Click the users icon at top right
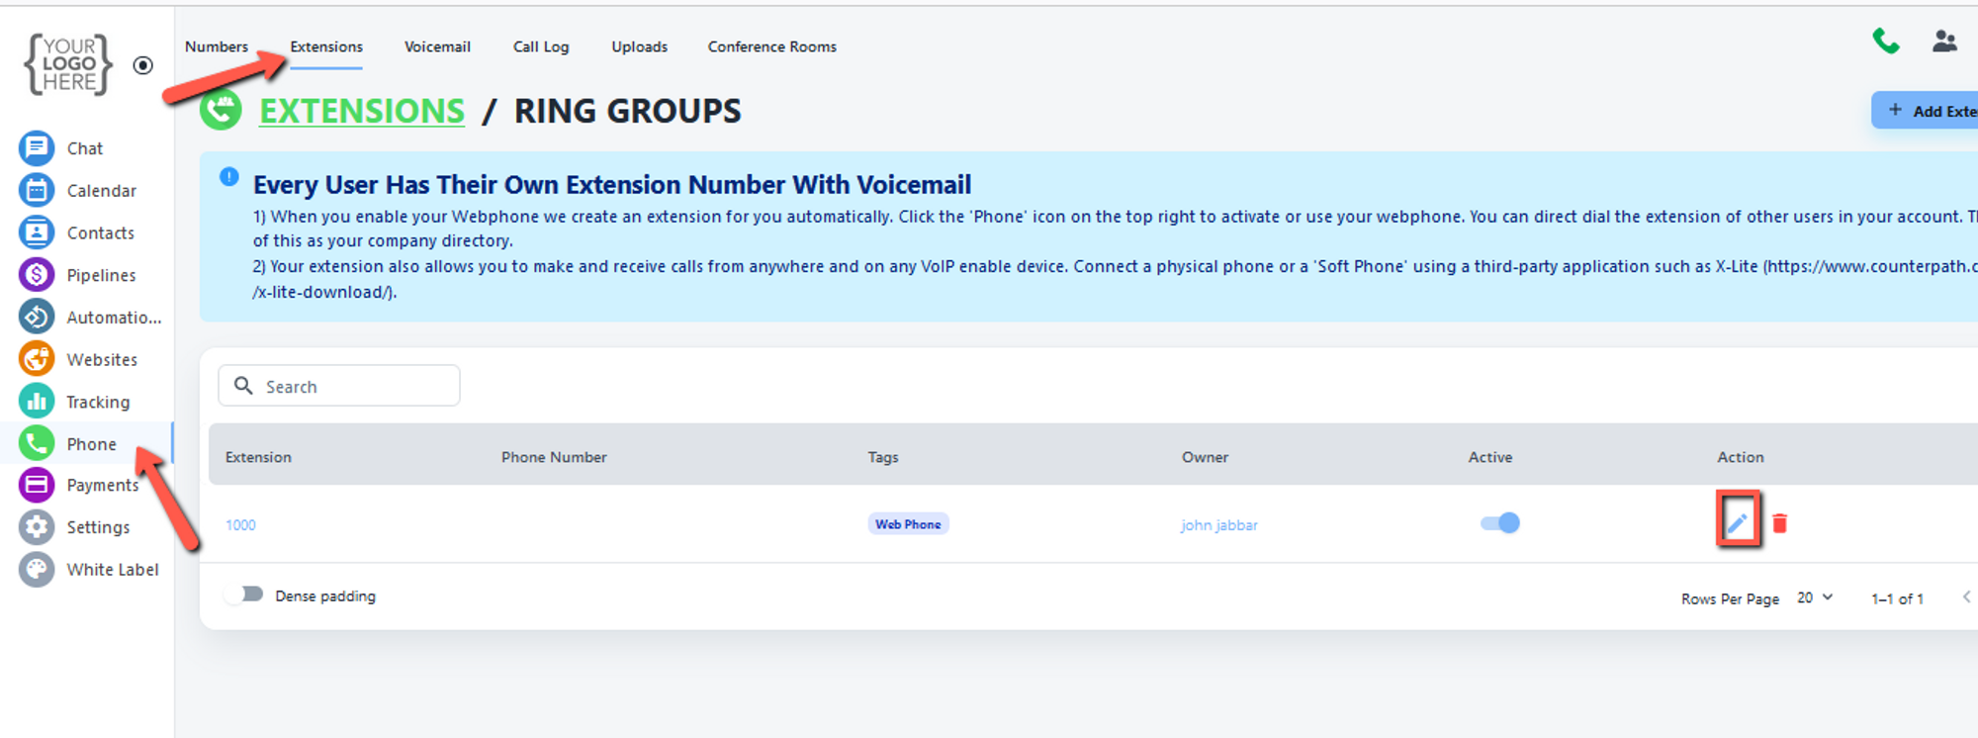This screenshot has width=1978, height=738. pyautogui.click(x=1943, y=42)
